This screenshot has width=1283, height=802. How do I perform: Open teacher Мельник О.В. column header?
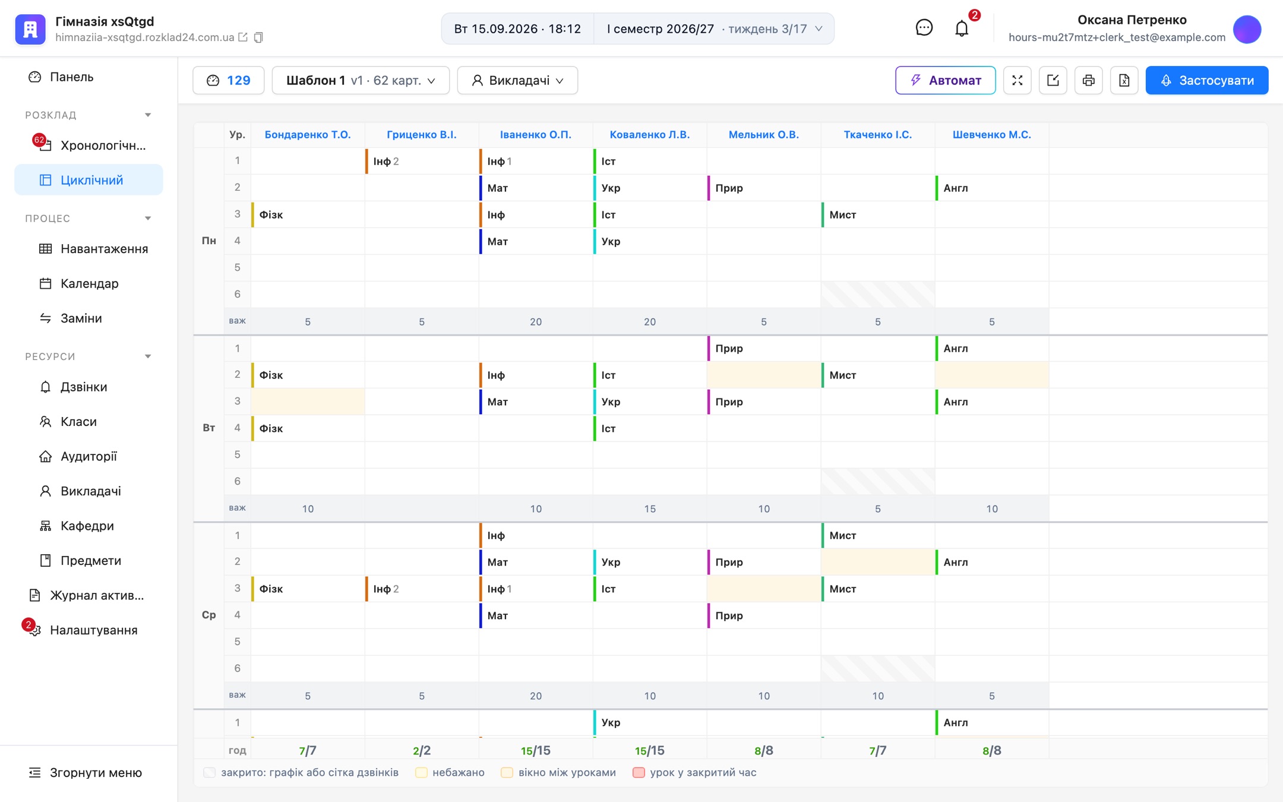pyautogui.click(x=763, y=135)
